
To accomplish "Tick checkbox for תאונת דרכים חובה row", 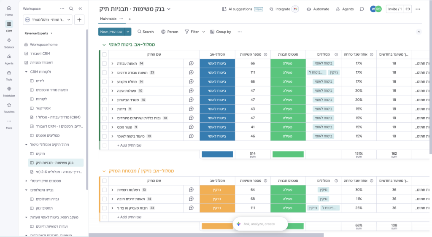I will 105,199.
